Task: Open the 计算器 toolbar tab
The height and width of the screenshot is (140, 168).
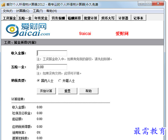Action: pyautogui.click(x=123, y=18)
